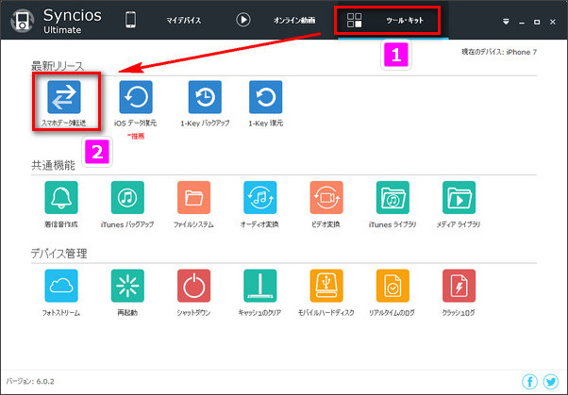Click バージョン: 6.0.2 text
Image resolution: width=568 pixels, height=395 pixels.
coord(30,381)
